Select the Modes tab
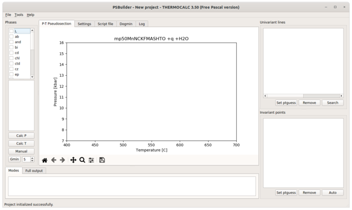This screenshot has width=352, height=210. pos(14,170)
